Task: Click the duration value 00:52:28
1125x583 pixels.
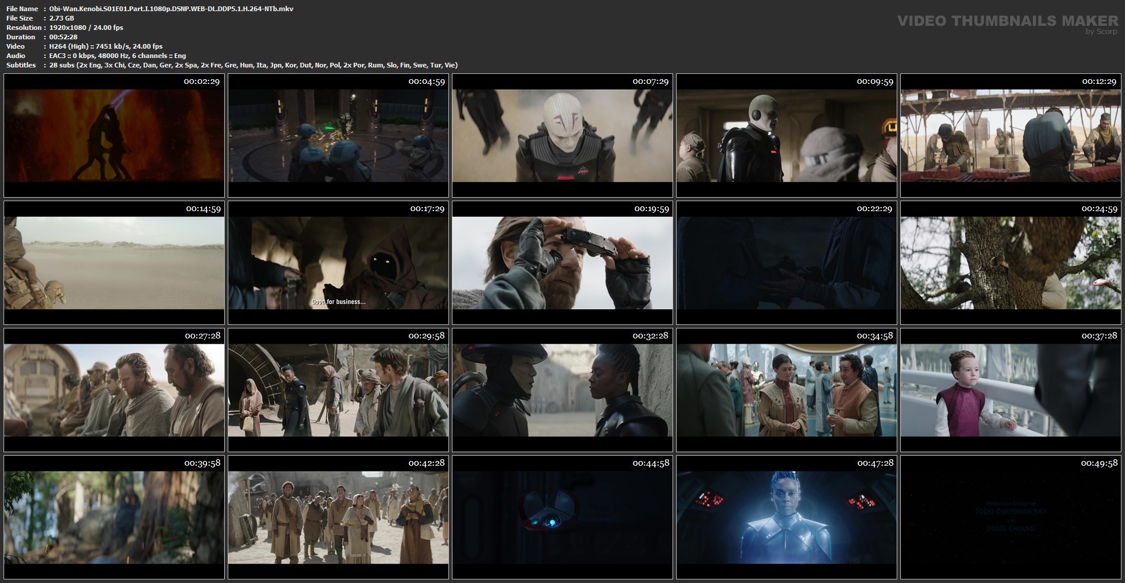Action: pos(63,37)
